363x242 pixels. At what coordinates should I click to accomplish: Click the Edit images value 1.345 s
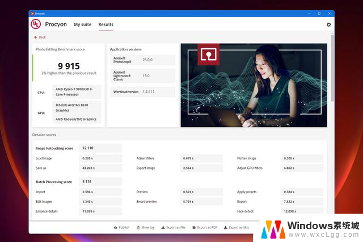click(100, 202)
